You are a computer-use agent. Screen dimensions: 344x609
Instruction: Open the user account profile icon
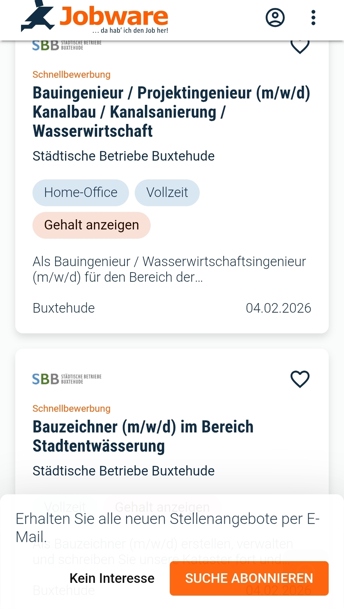pyautogui.click(x=275, y=18)
